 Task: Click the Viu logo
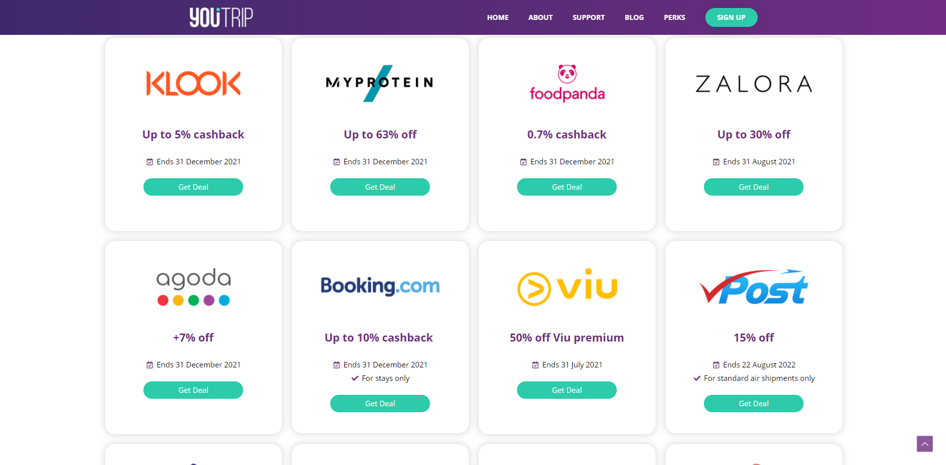(x=567, y=287)
